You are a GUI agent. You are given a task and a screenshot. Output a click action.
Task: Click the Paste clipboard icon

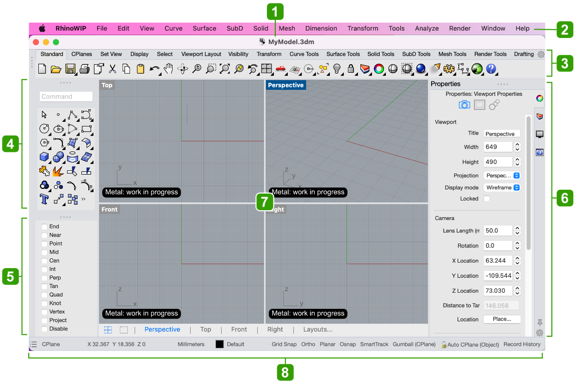point(140,69)
